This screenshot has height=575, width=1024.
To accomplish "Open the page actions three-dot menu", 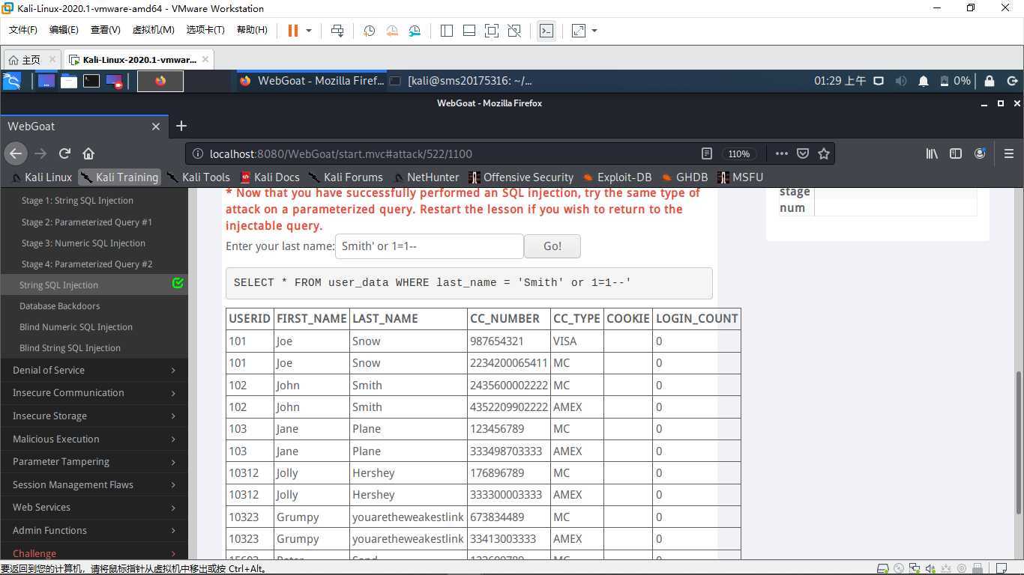I will (x=781, y=153).
